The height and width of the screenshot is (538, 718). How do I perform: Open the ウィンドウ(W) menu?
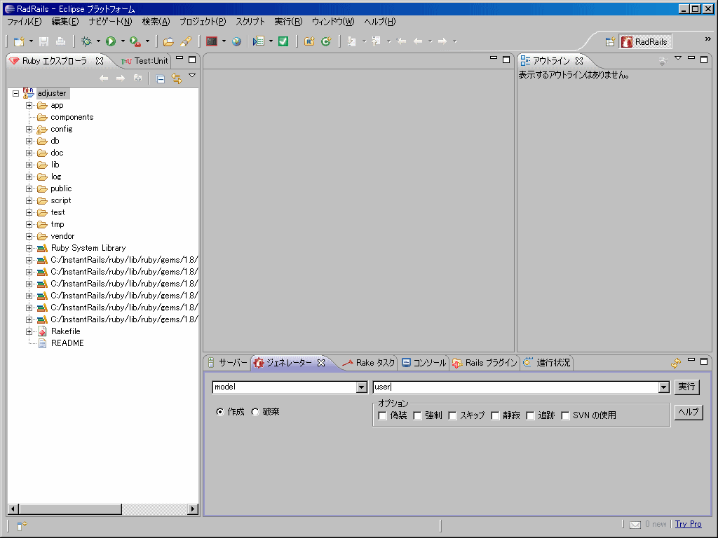[333, 22]
